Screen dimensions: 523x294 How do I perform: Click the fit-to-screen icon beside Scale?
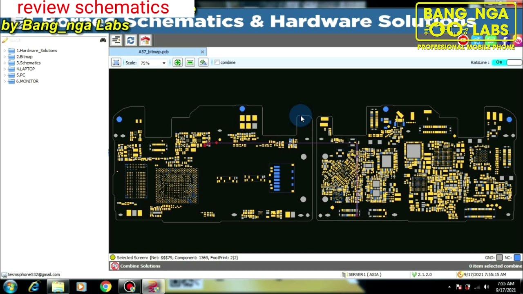click(x=116, y=62)
